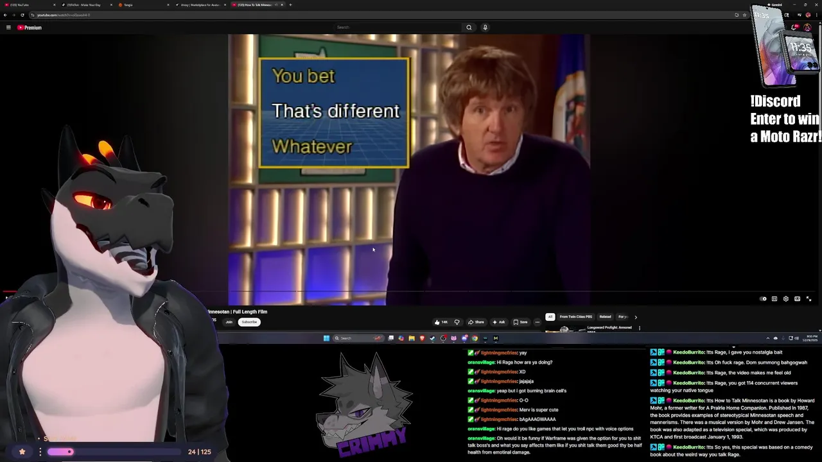Open the Windows Start menu

coord(326,338)
